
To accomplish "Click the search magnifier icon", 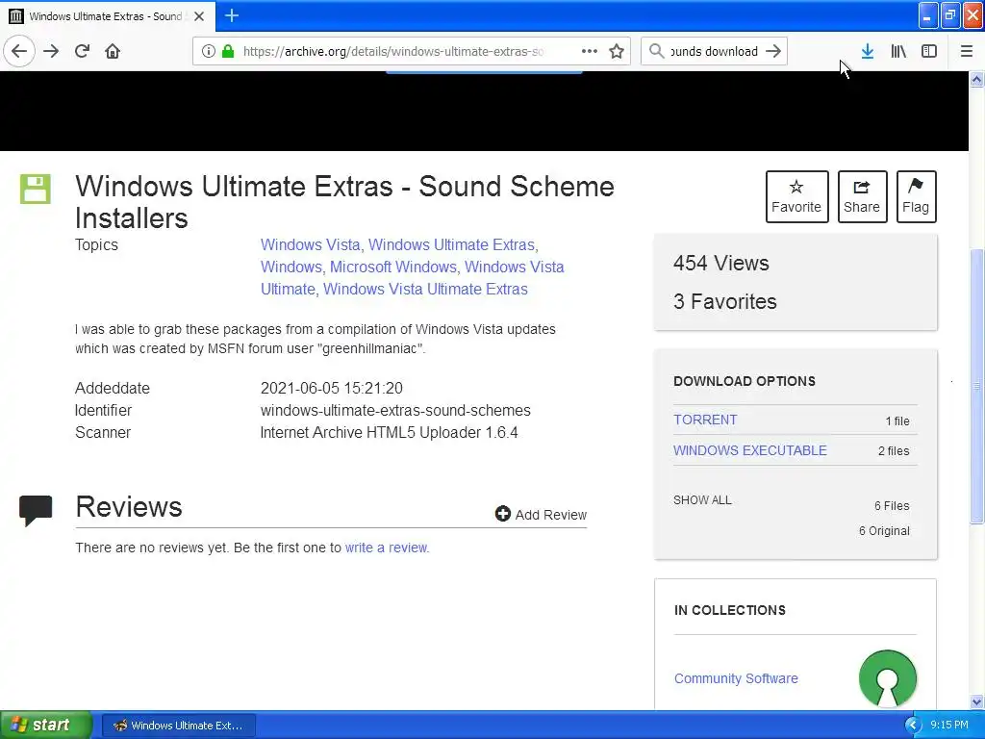I will click(656, 51).
